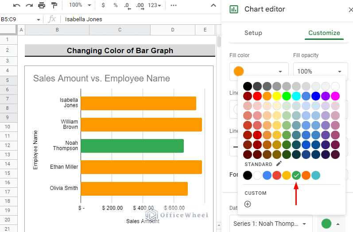Collapse the menus with up chevron
353x232 pixels.
point(213,5)
